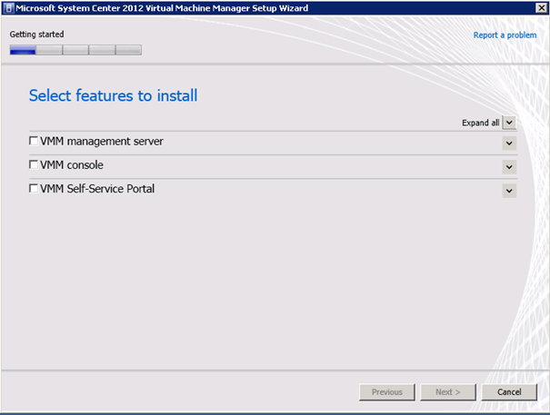
Task: Enable the VMM console checkbox
Action: click(34, 164)
